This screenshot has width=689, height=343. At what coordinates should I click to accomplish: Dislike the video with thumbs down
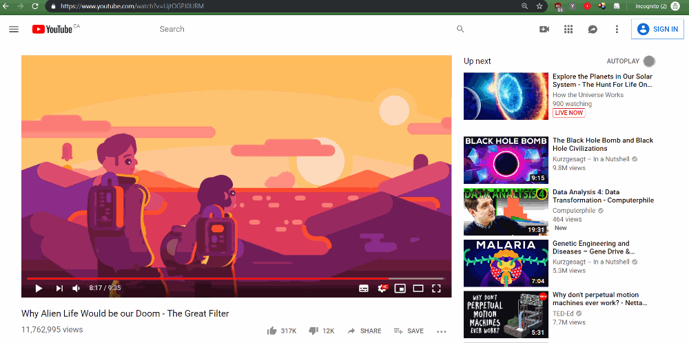313,331
